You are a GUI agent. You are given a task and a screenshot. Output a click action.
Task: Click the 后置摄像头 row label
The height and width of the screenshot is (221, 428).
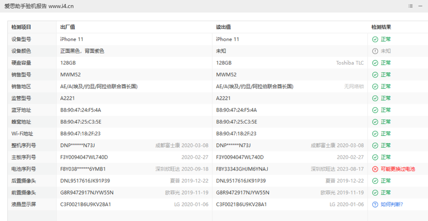pos(23,181)
